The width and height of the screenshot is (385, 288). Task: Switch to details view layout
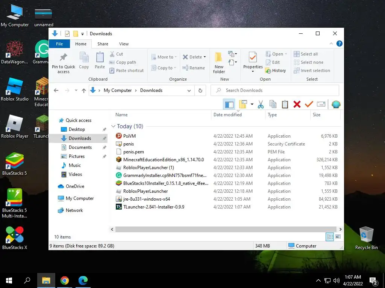(x=330, y=237)
